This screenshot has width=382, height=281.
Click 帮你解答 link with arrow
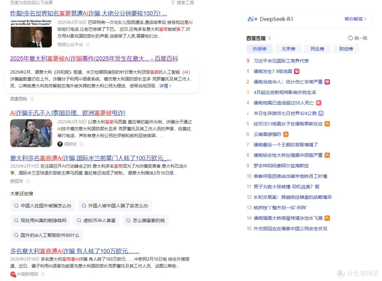355,19
